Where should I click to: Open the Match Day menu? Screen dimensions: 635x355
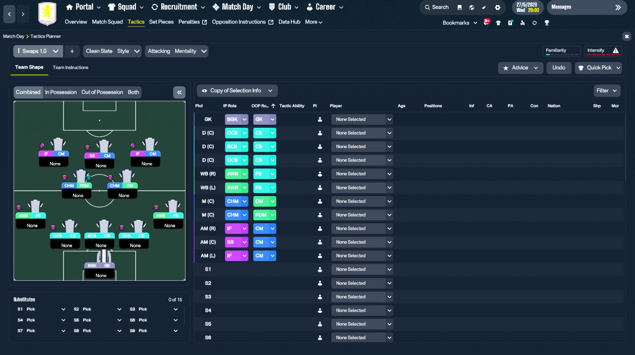click(x=237, y=7)
